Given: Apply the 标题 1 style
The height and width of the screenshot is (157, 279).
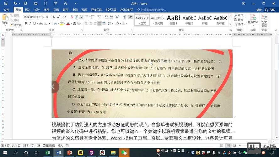Looking at the screenshot, I should (173, 20).
